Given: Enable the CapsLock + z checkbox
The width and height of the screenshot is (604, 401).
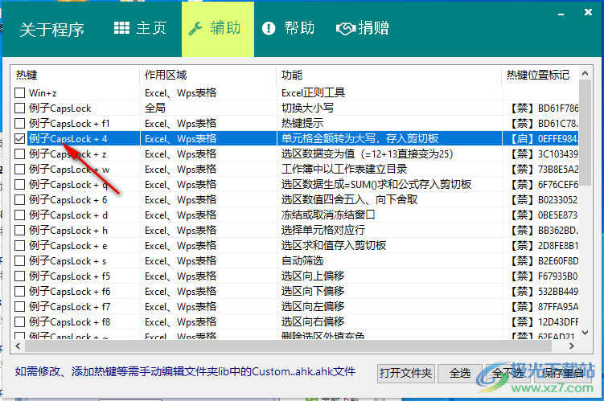Looking at the screenshot, I should tap(19, 154).
